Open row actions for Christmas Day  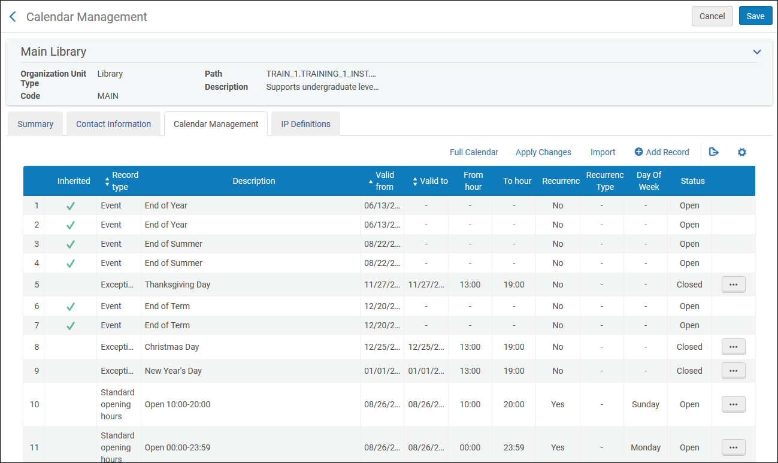pos(734,347)
